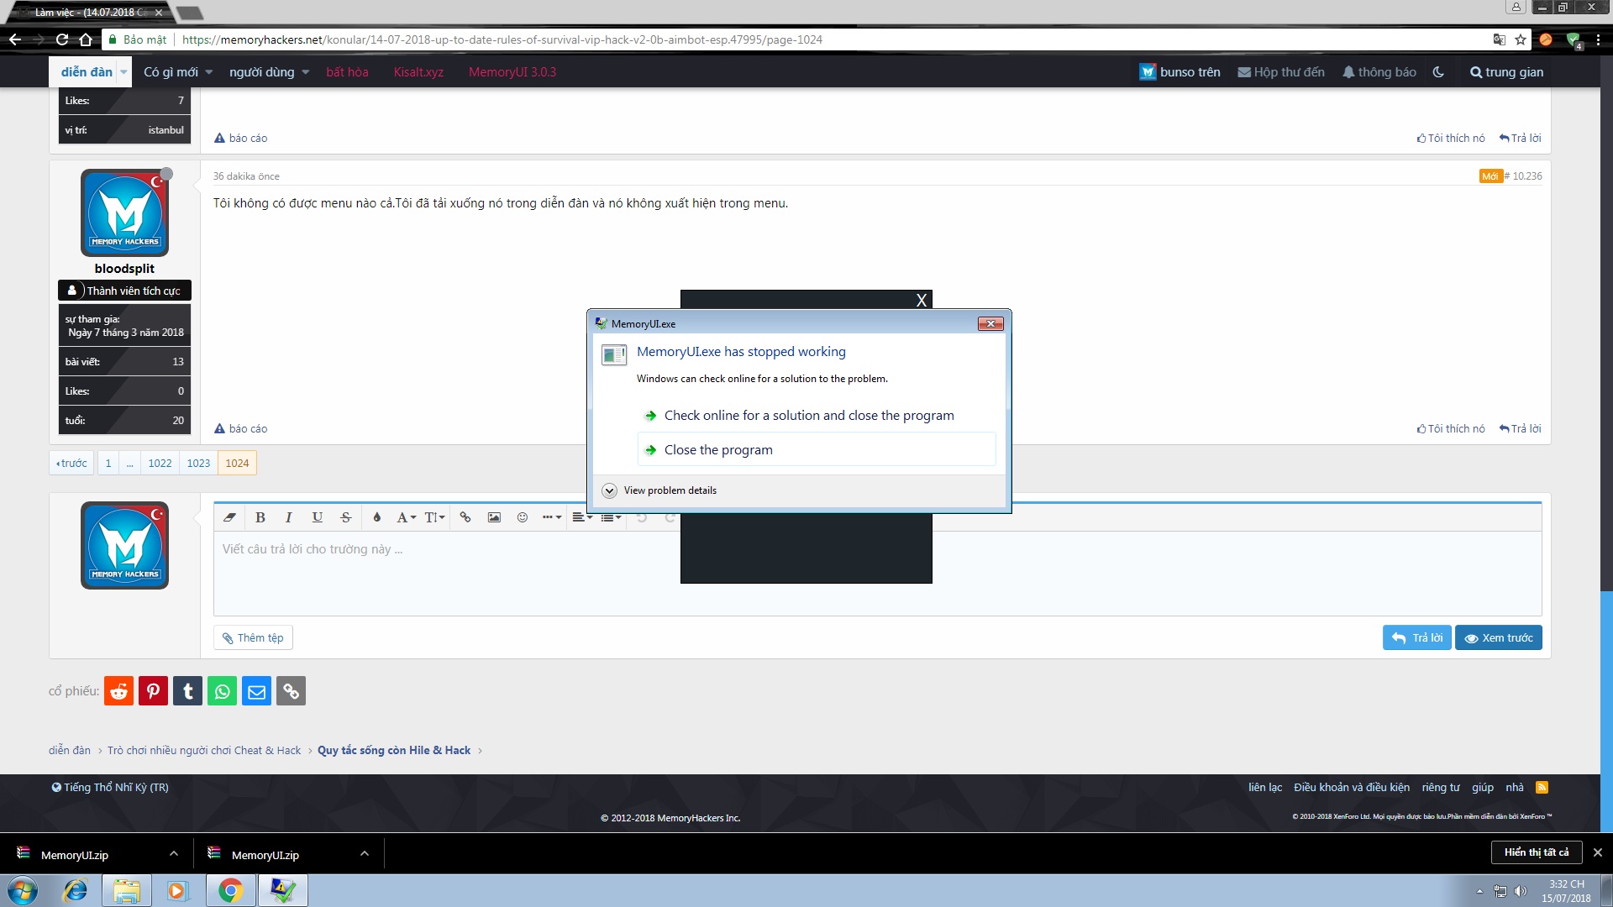Share thread on Pinterest
Image resolution: width=1613 pixels, height=907 pixels.
(153, 691)
